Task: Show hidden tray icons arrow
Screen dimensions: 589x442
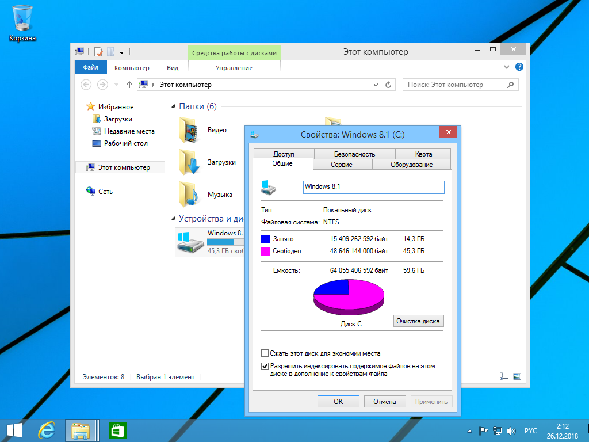Action: 469,431
